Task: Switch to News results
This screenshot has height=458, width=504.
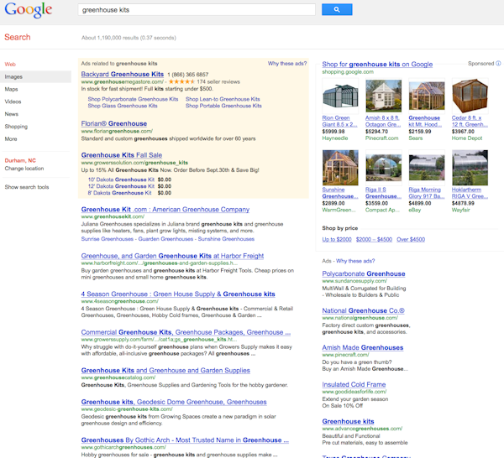Action: coord(12,114)
